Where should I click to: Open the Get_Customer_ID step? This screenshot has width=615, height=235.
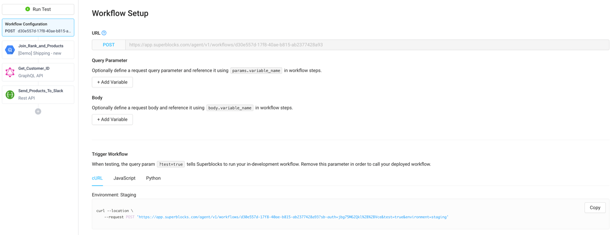pyautogui.click(x=38, y=72)
